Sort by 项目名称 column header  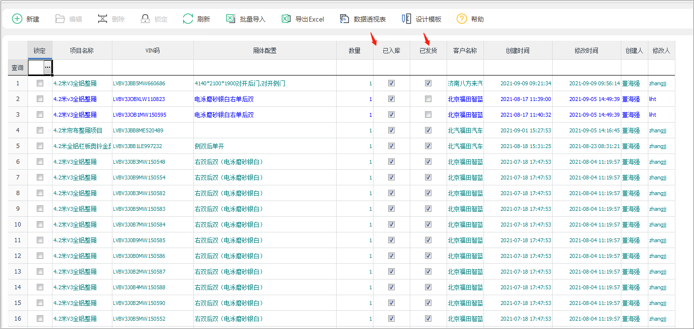coord(82,51)
